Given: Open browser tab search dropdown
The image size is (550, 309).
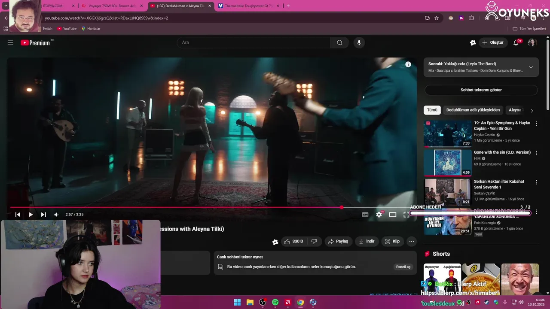Looking at the screenshot, I should pyautogui.click(x=5, y=6).
